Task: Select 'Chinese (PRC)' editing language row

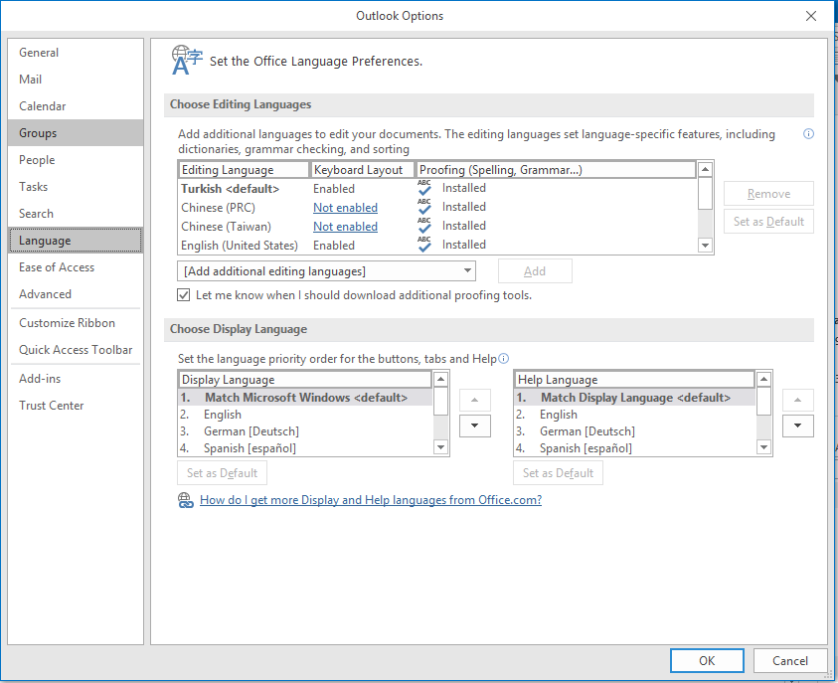Action: (437, 208)
